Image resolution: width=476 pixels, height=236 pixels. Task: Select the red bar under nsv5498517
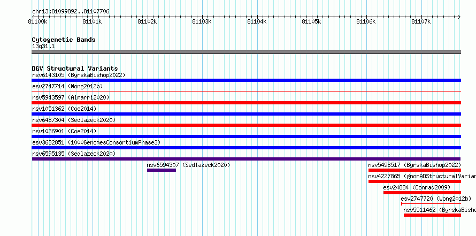pyautogui.click(x=414, y=170)
